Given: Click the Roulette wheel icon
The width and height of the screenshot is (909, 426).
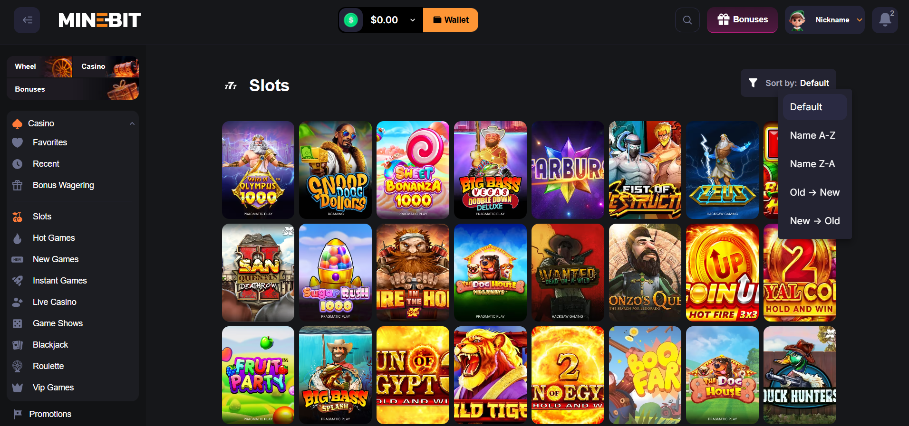Looking at the screenshot, I should point(18,366).
